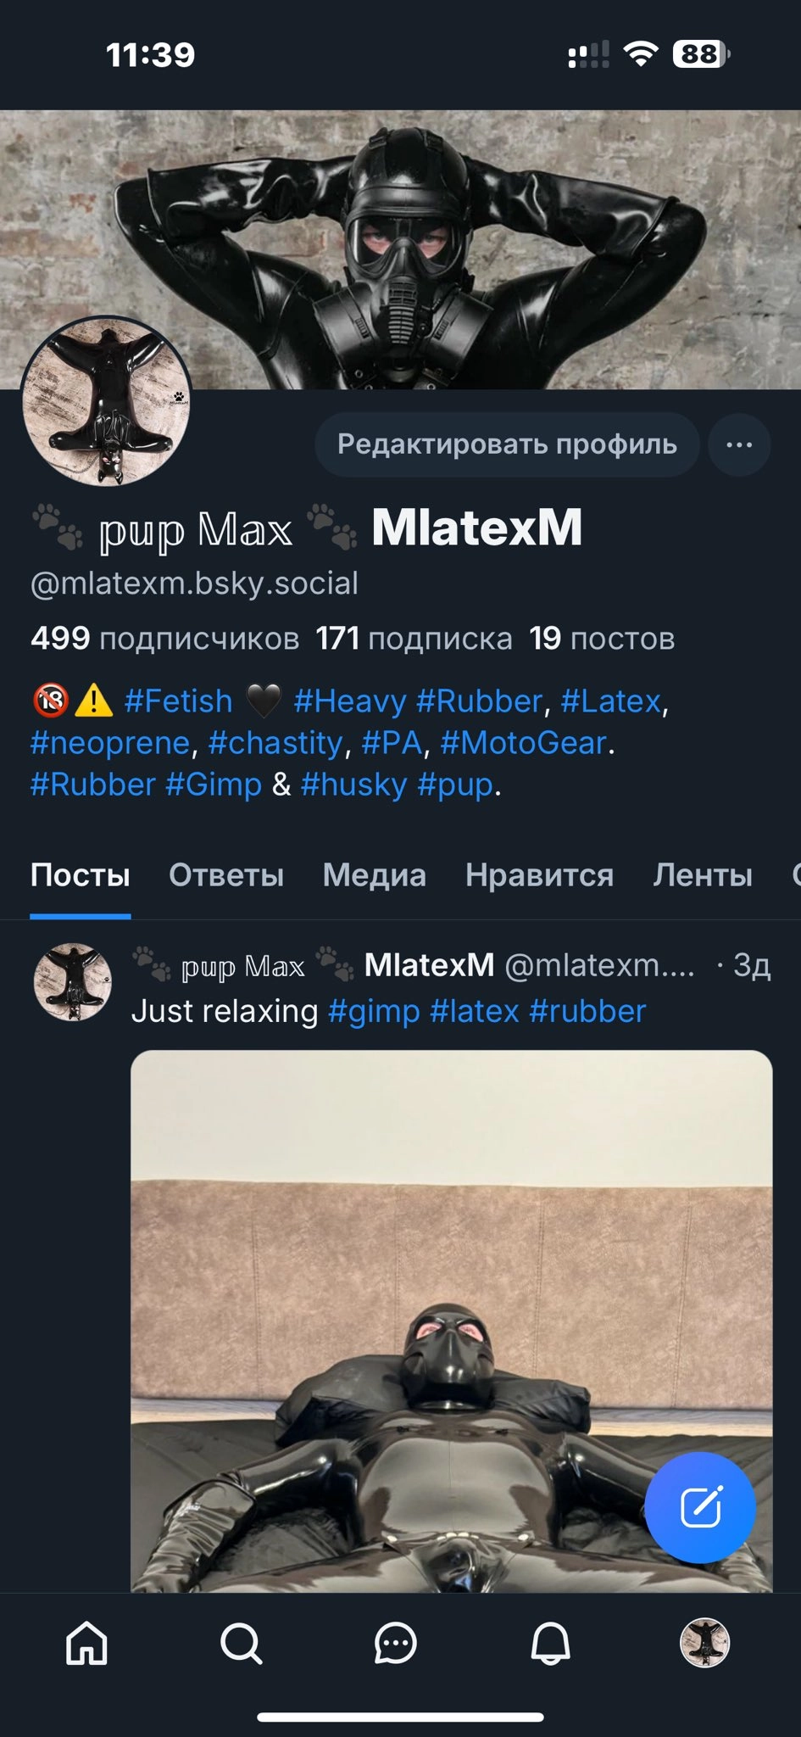
Task: Select the Посты tab
Action: pos(81,875)
